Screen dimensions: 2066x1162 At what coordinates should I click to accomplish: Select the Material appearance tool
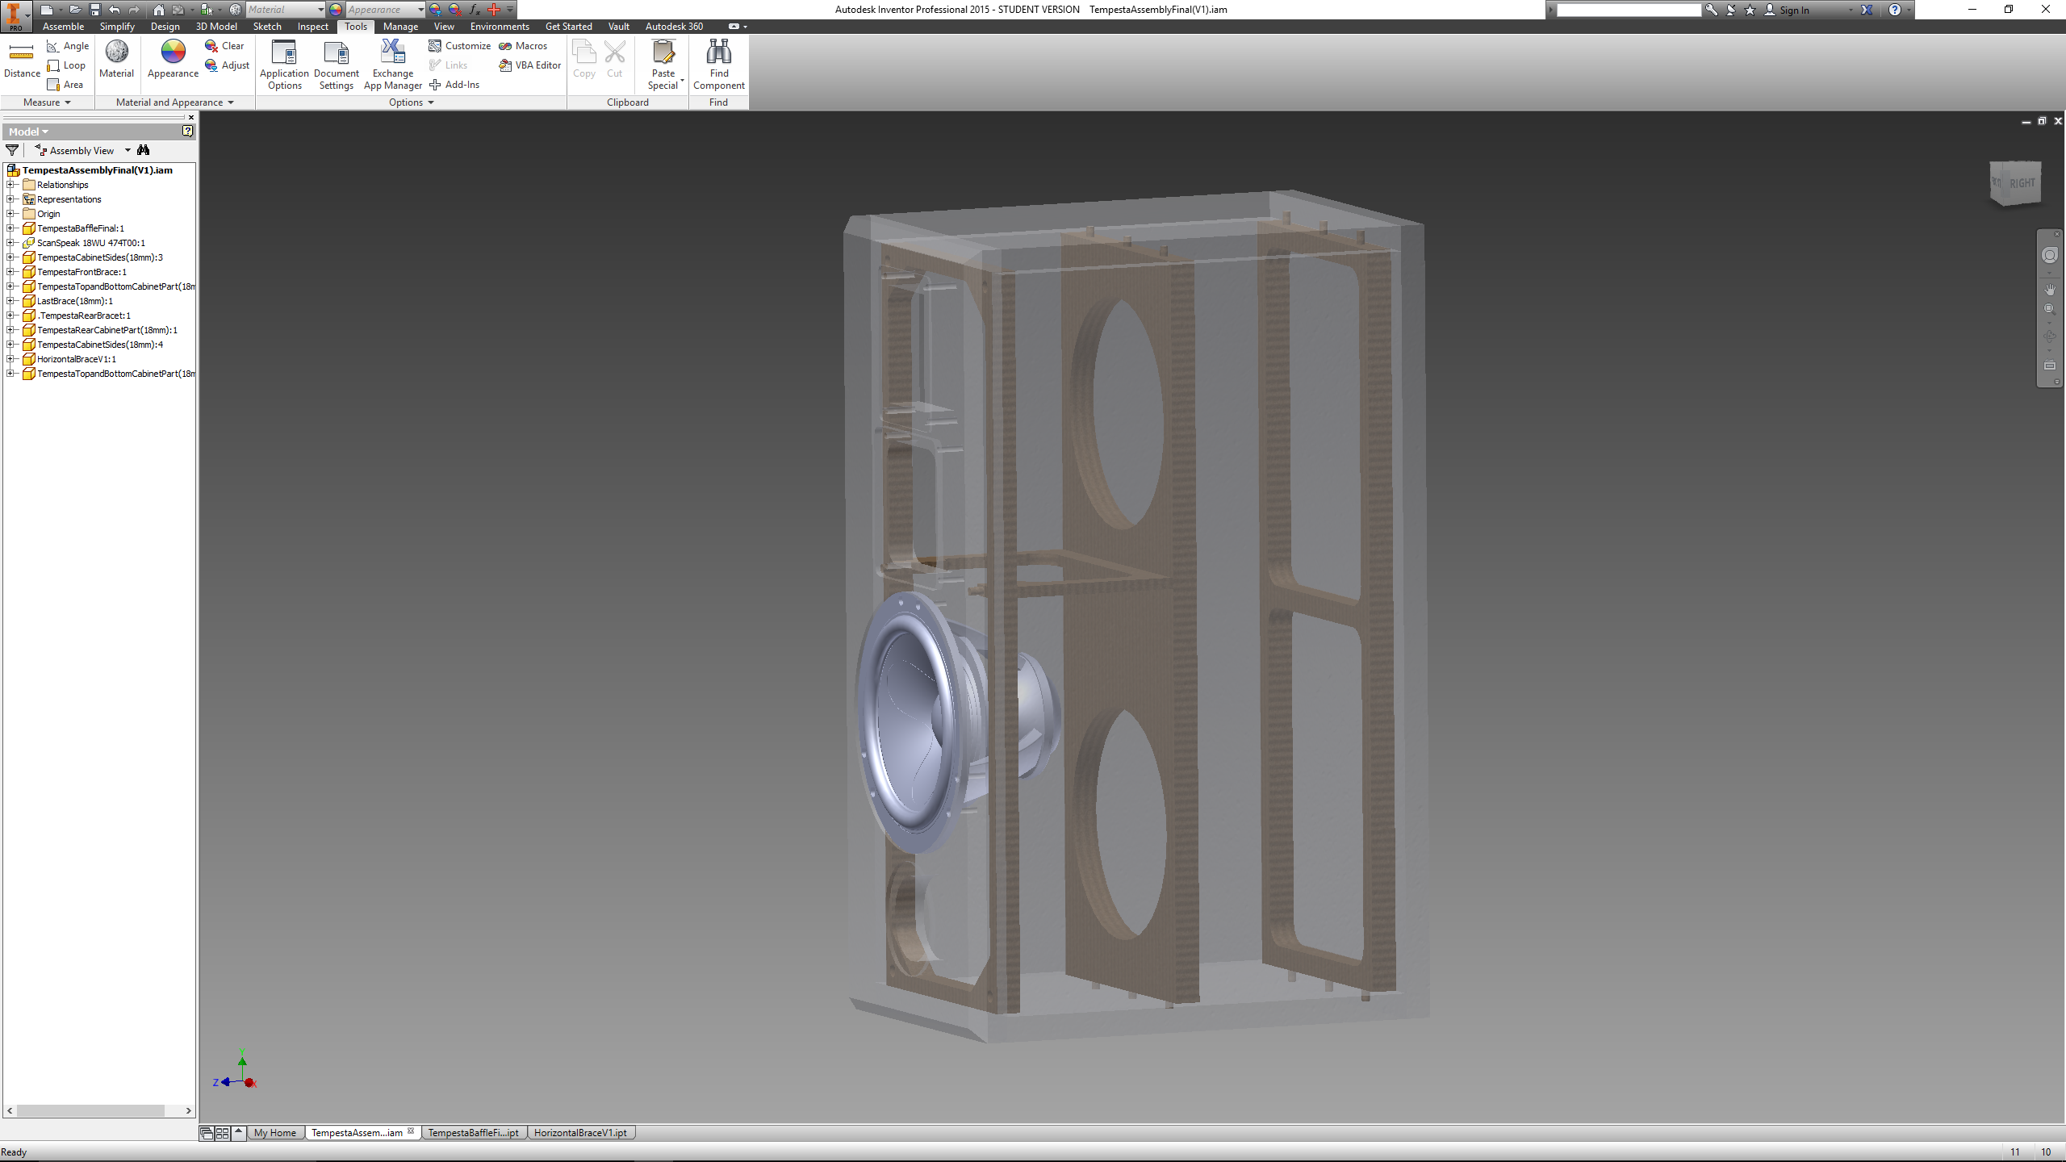pos(118,64)
